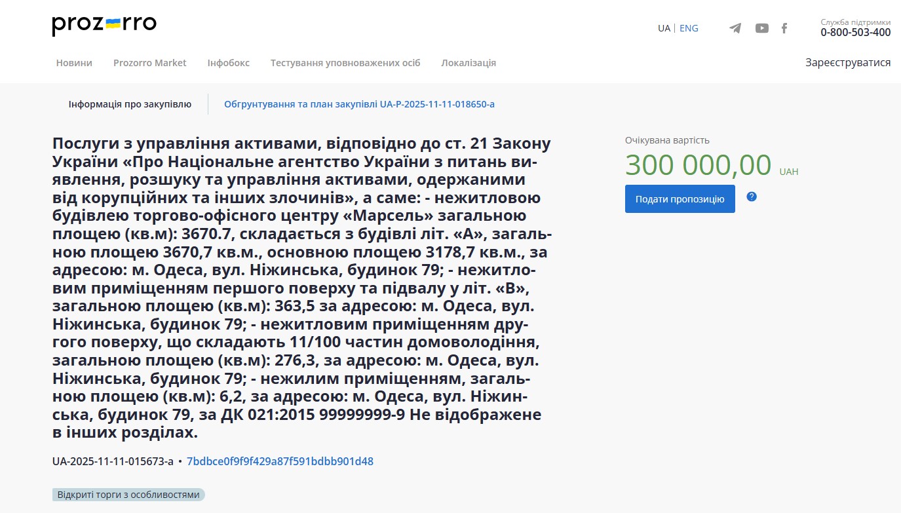Go to Prozorro Market
Image resolution: width=901 pixels, height=513 pixels.
(150, 63)
